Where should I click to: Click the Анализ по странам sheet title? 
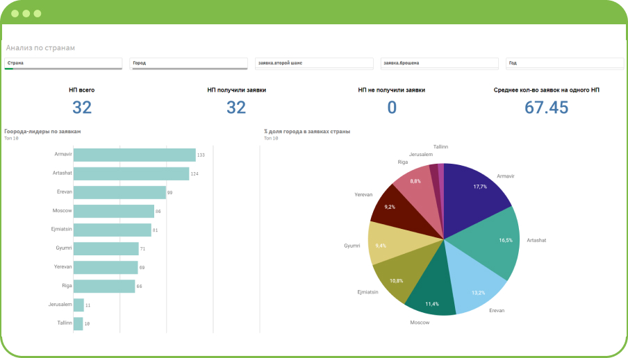point(40,48)
